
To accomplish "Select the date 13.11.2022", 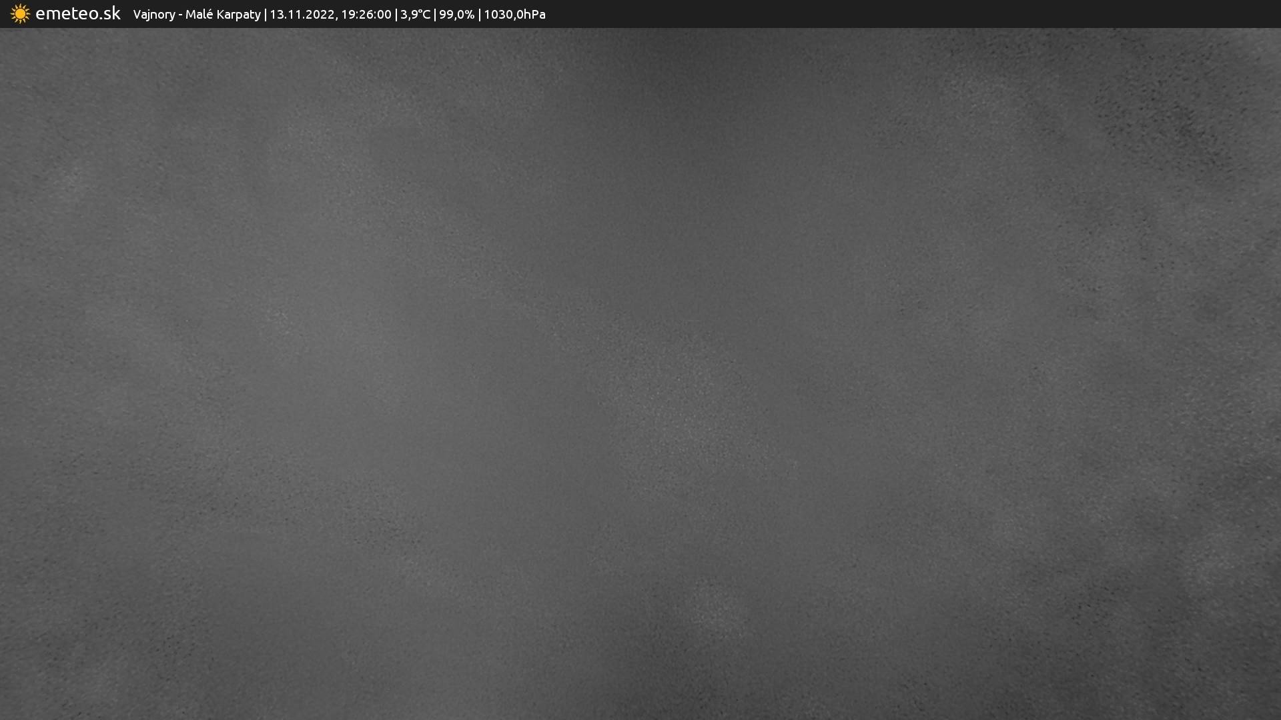I will [302, 15].
